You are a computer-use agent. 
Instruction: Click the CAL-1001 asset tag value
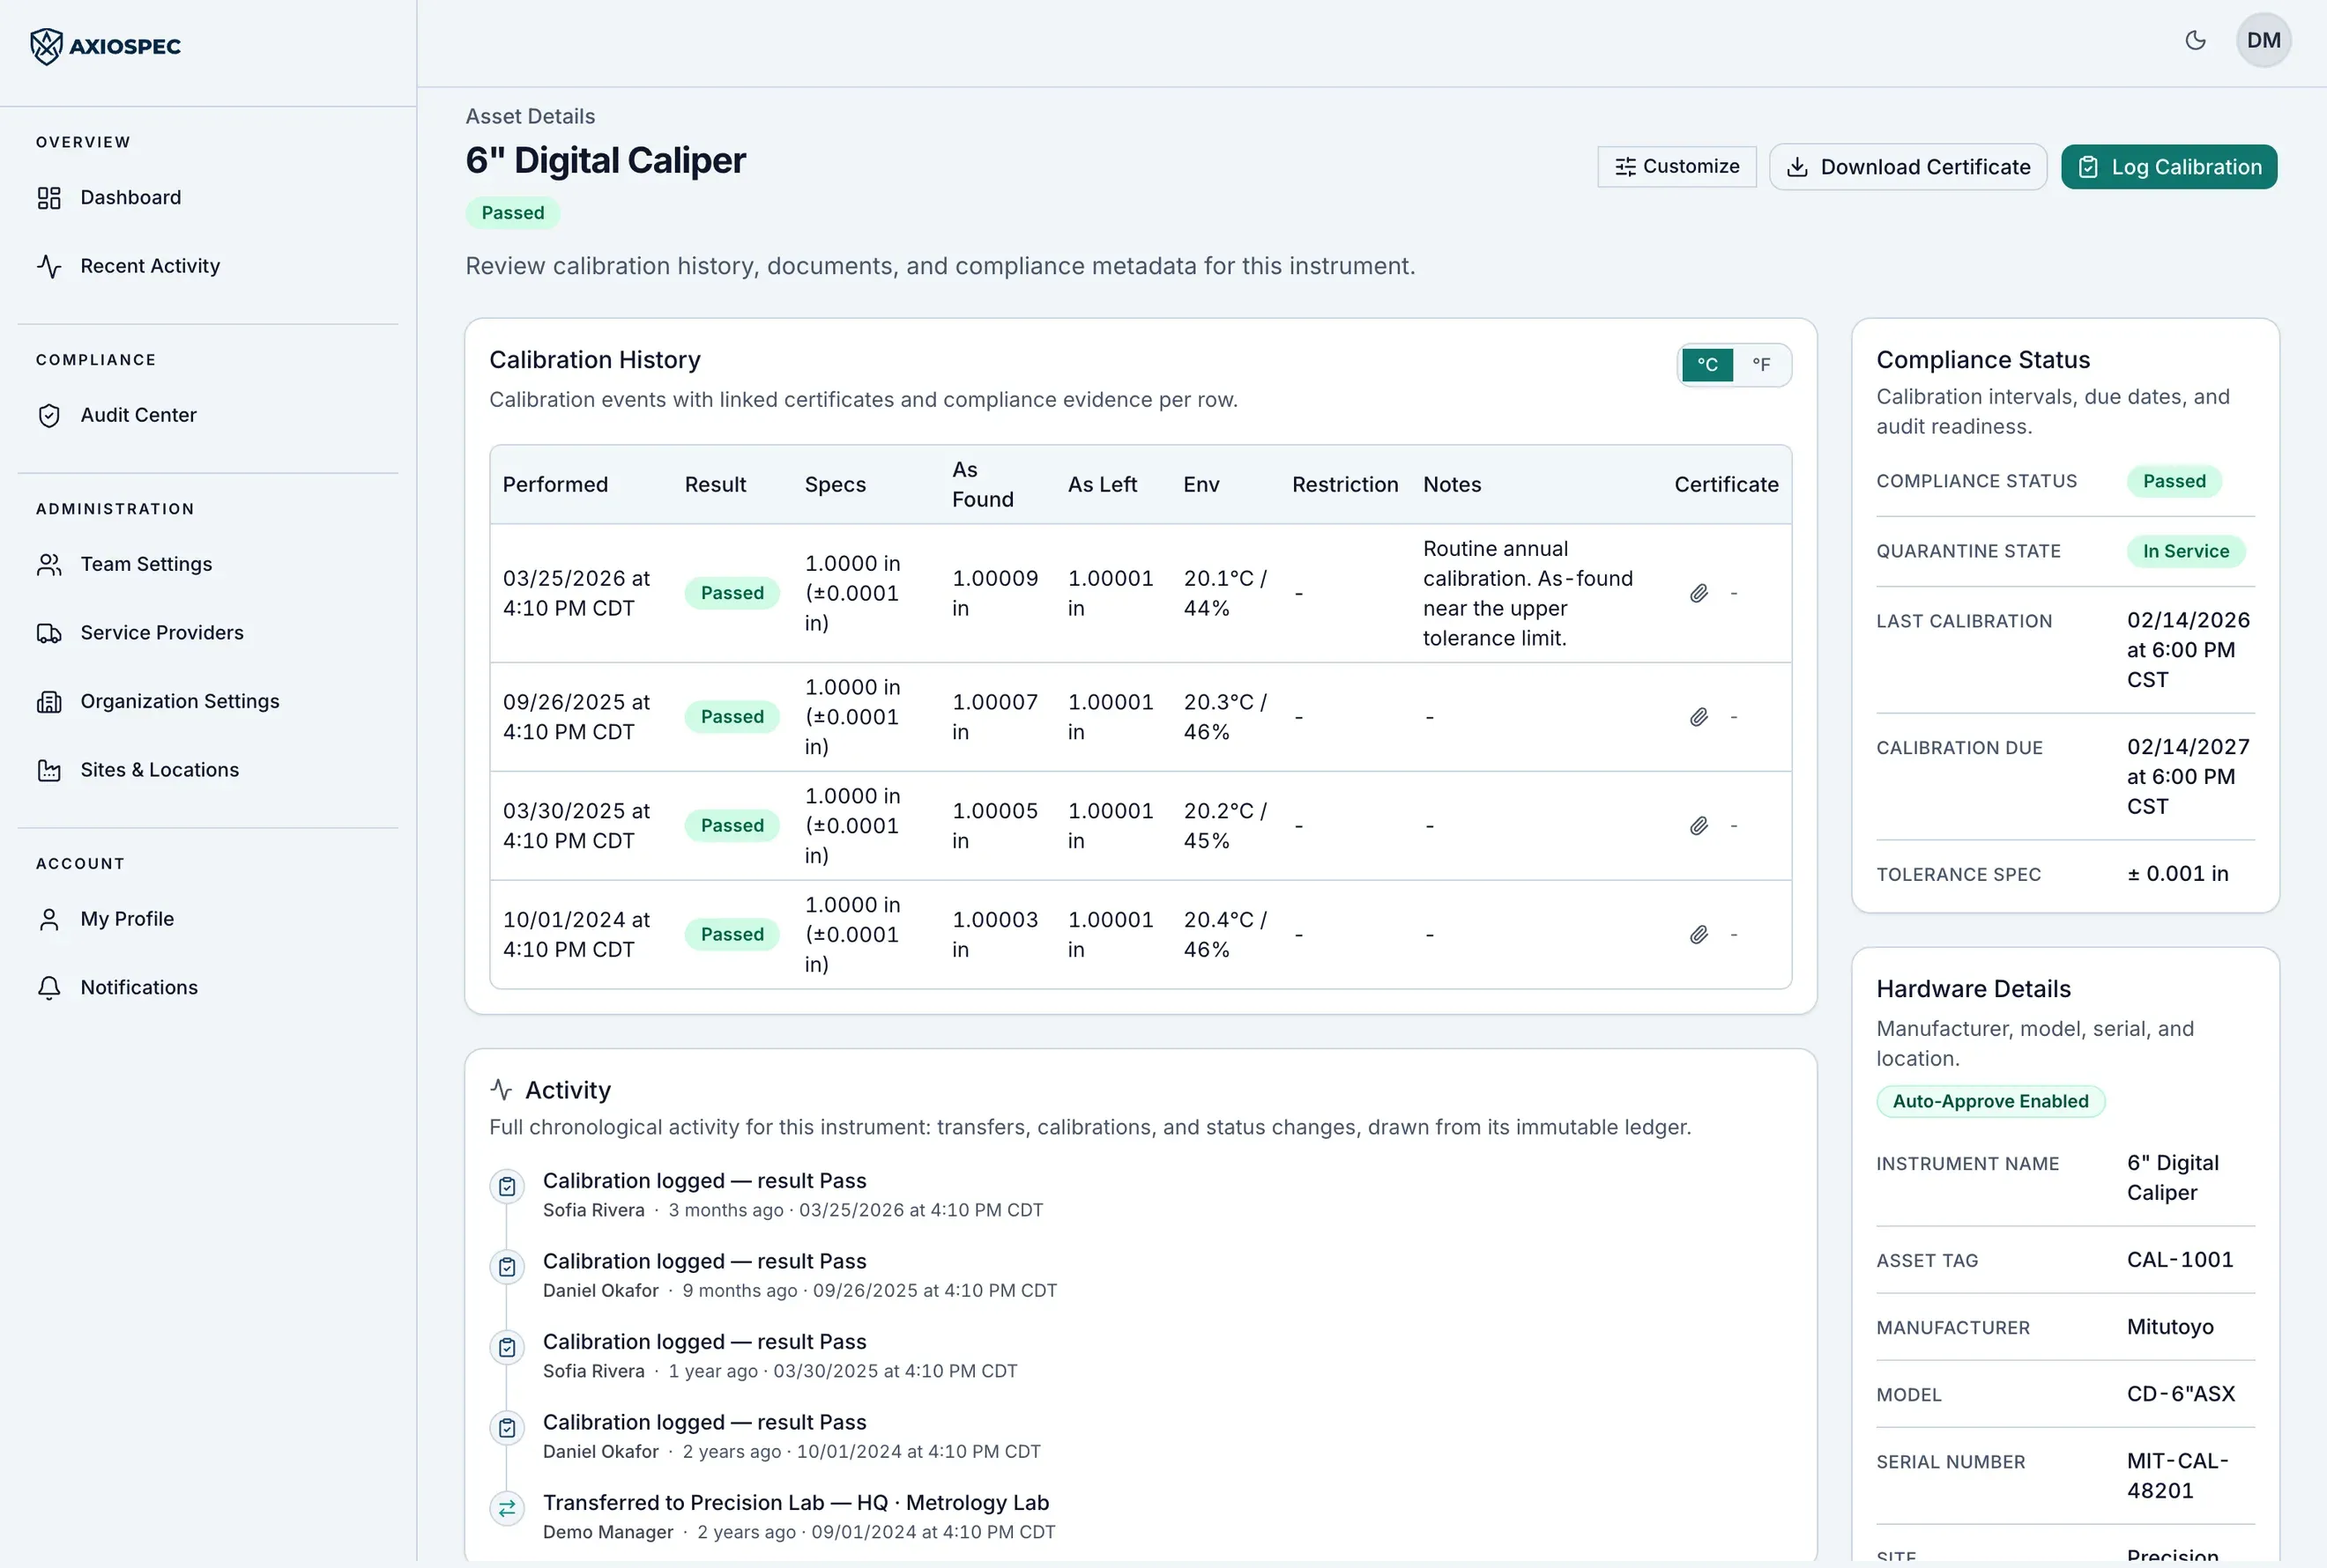tap(2180, 1260)
